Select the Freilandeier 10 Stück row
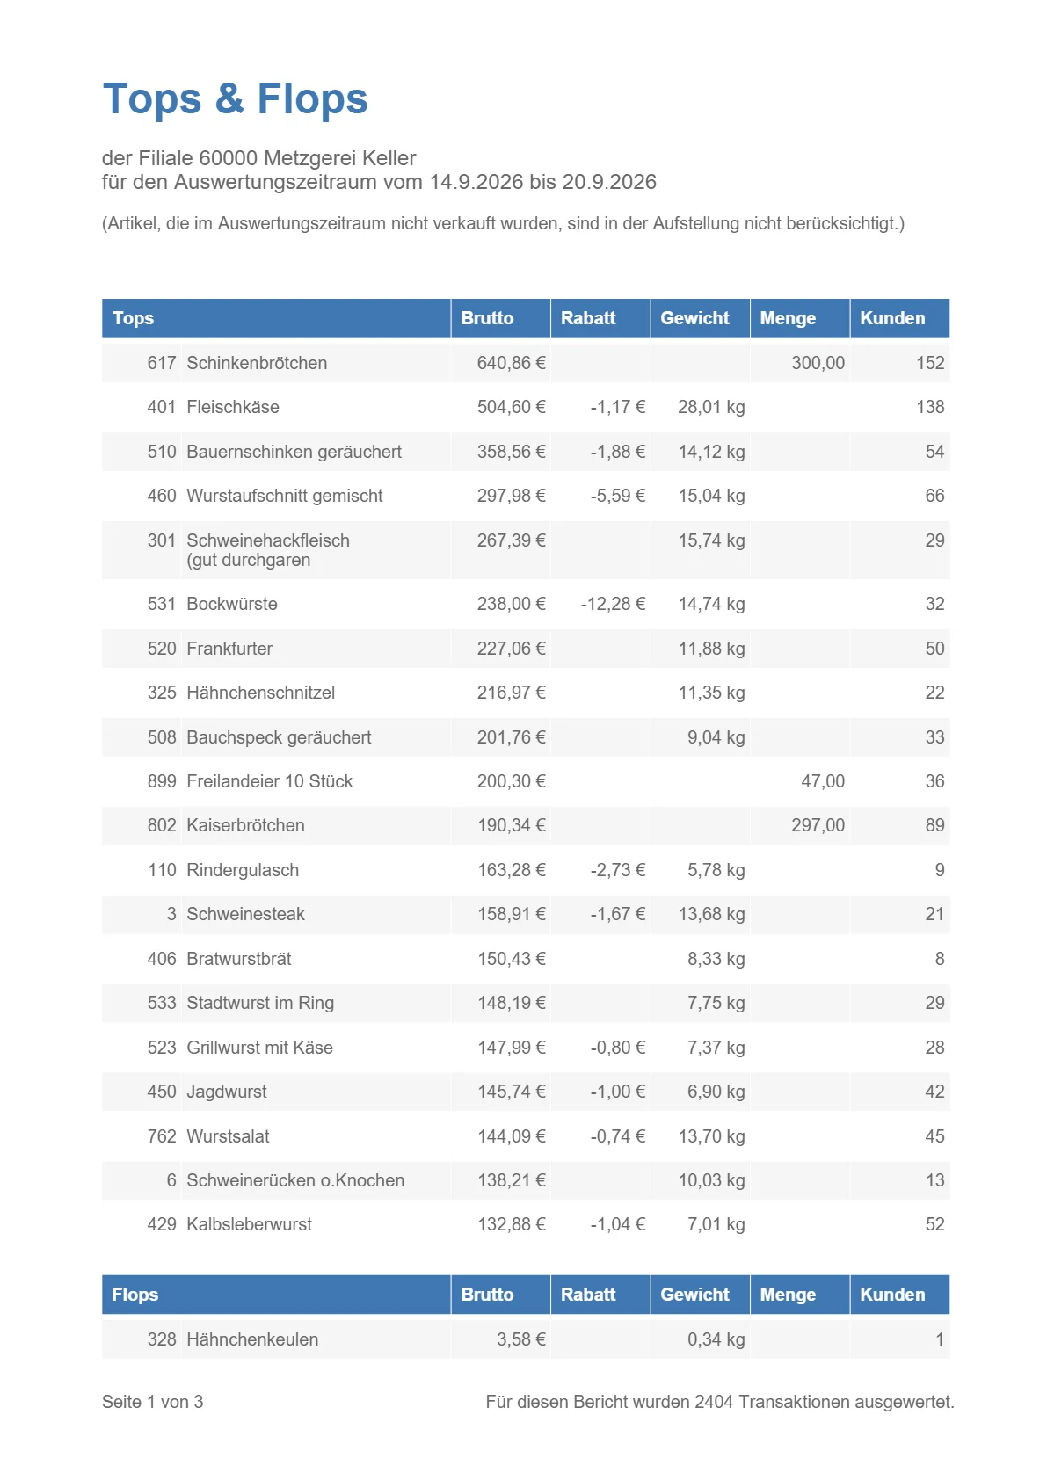 pyautogui.click(x=526, y=781)
